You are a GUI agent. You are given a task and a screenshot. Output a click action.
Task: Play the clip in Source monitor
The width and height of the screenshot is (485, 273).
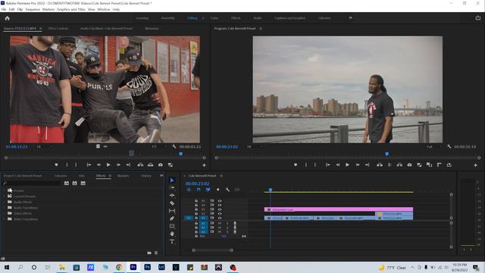tap(108, 165)
